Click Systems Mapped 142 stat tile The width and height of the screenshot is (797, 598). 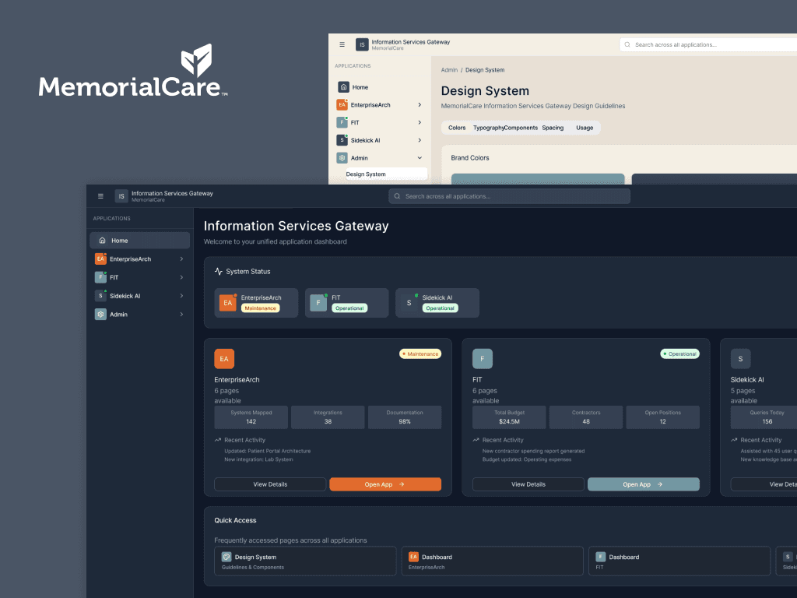[x=251, y=417]
